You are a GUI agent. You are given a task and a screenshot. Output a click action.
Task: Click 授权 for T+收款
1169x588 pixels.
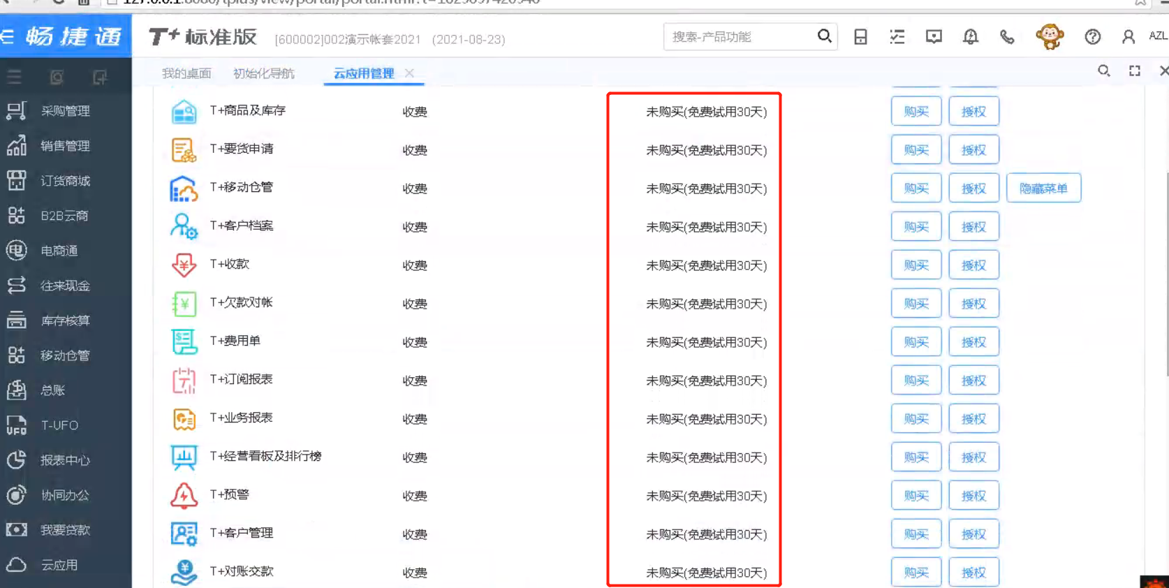click(x=973, y=265)
